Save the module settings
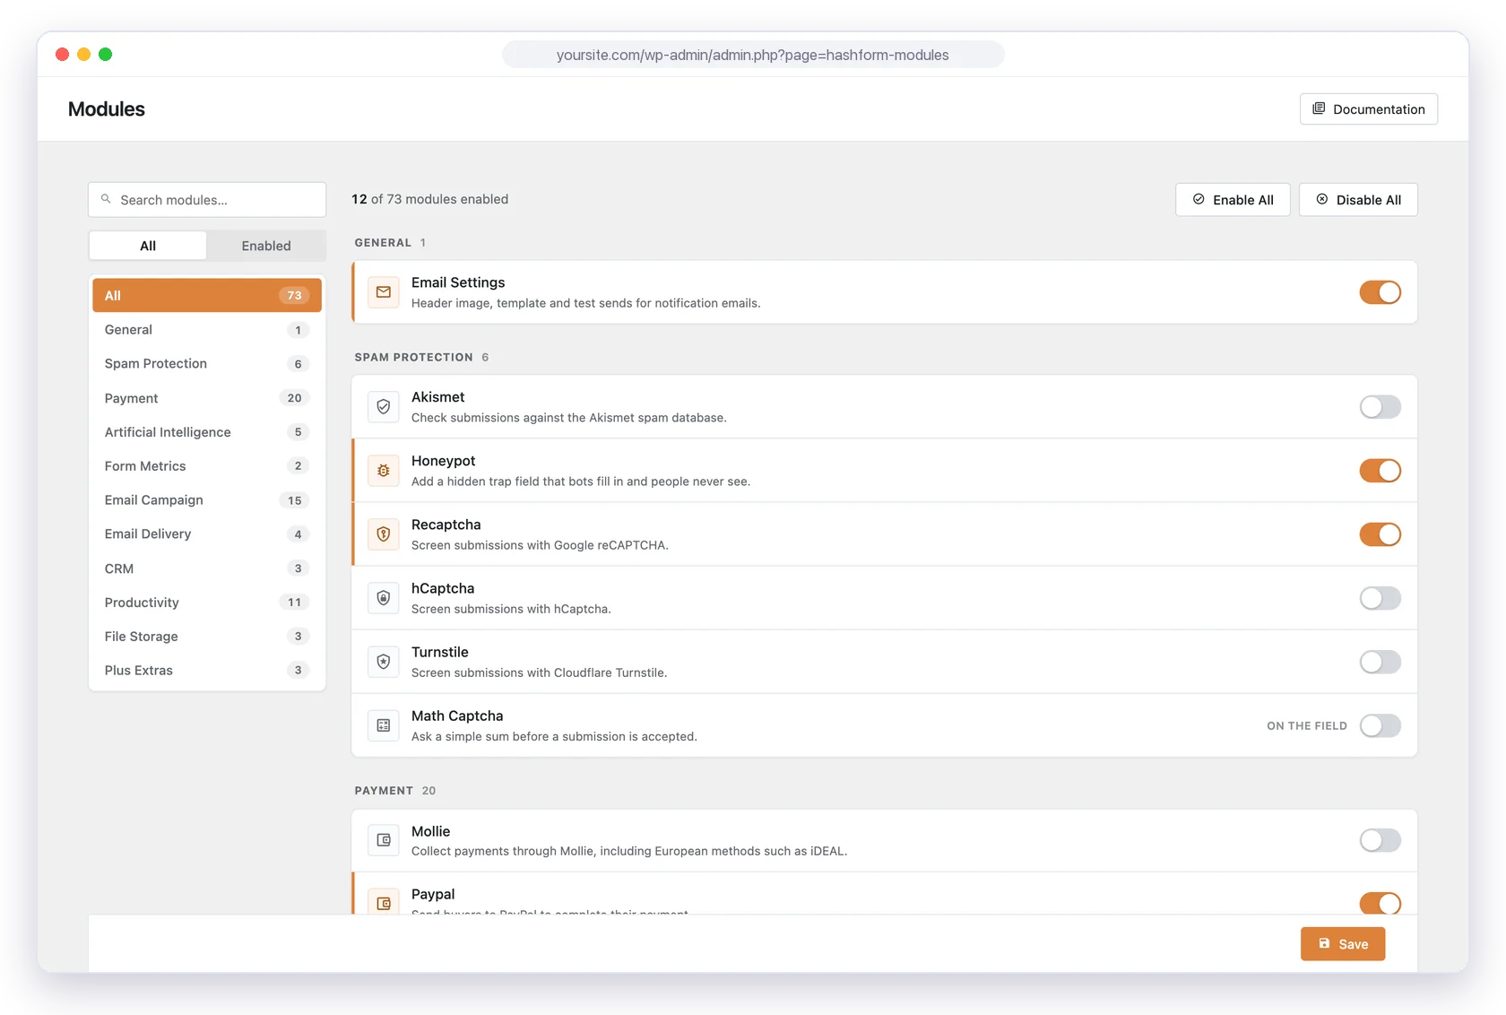This screenshot has width=1506, height=1015. coord(1343,944)
